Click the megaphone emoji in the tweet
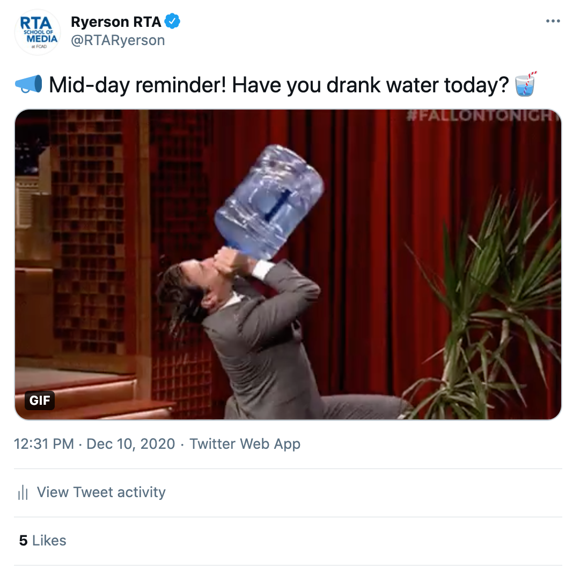This screenshot has height=568, width=573. pyautogui.click(x=28, y=85)
